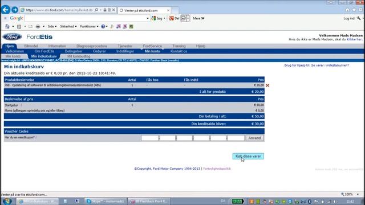Click the Home page icon in command bar

coord(7,27)
